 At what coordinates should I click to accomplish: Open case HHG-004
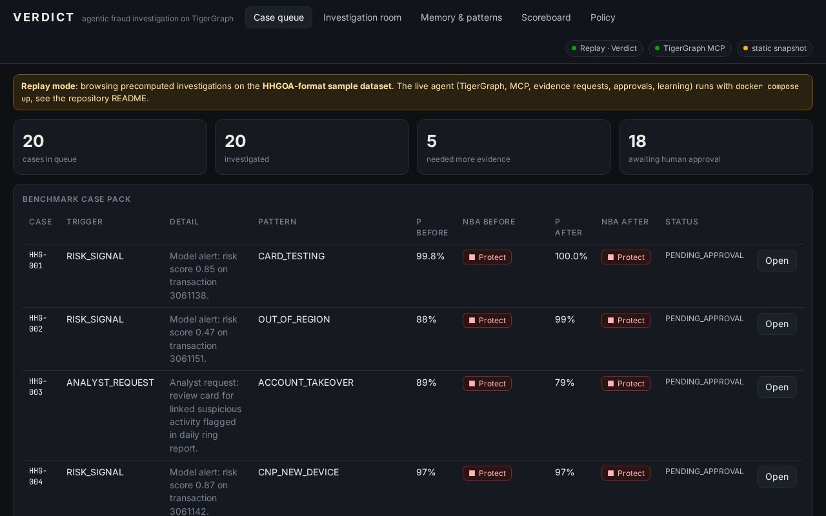pyautogui.click(x=777, y=477)
